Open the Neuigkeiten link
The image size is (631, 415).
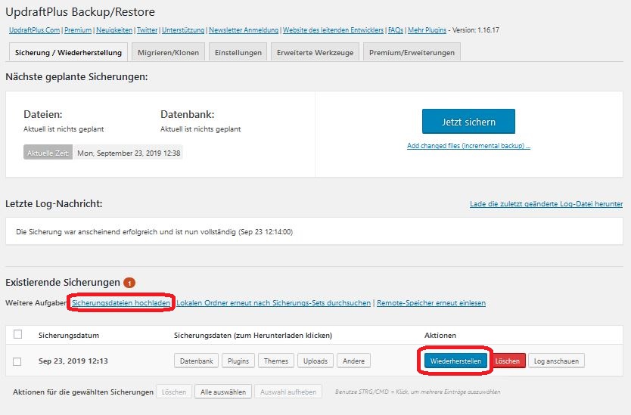[114, 30]
